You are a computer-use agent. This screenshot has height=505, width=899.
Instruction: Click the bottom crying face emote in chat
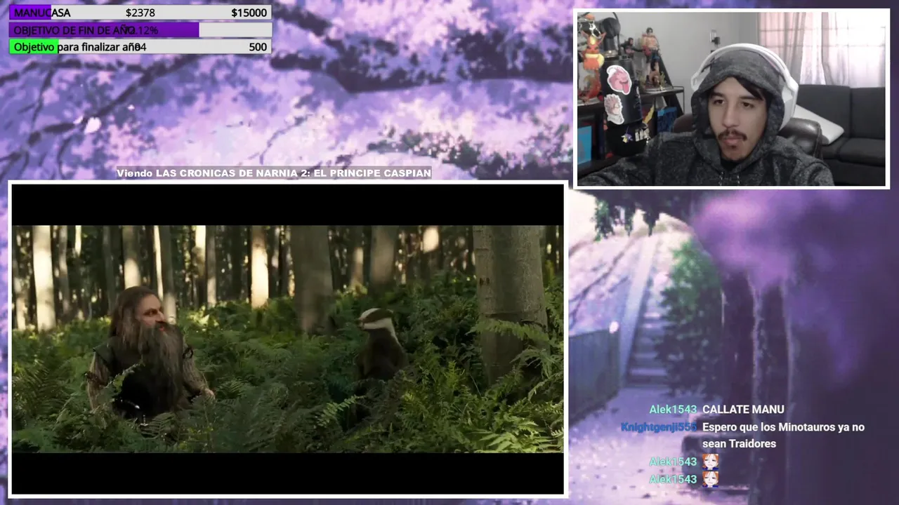tap(711, 479)
